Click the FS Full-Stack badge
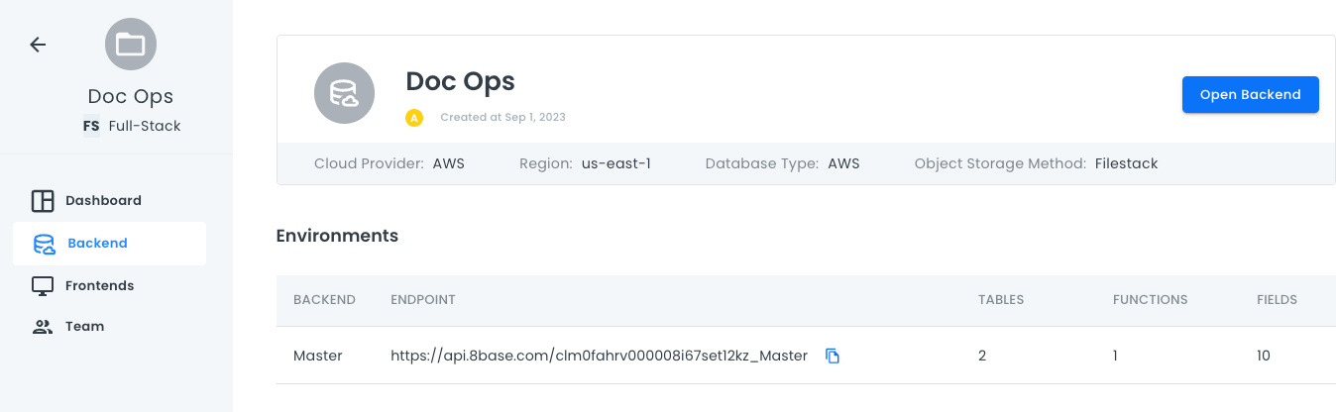Image resolution: width=1336 pixels, height=412 pixels. point(91,126)
